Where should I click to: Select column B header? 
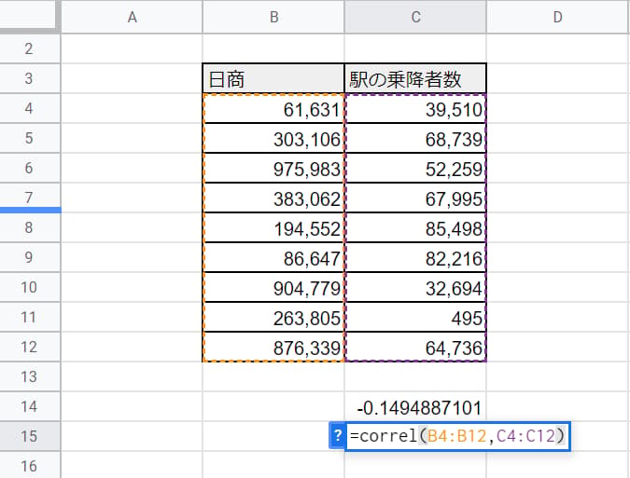tap(273, 17)
